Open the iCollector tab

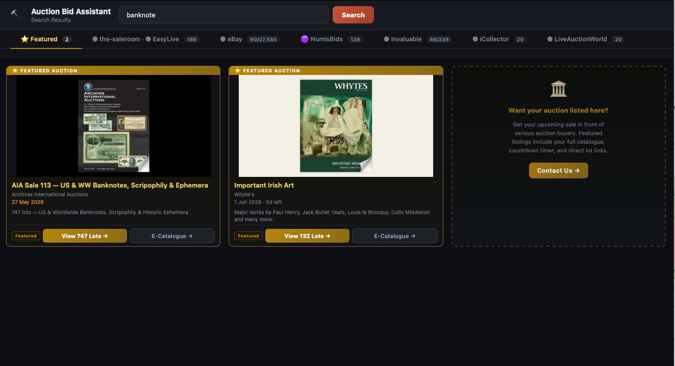[x=499, y=39]
